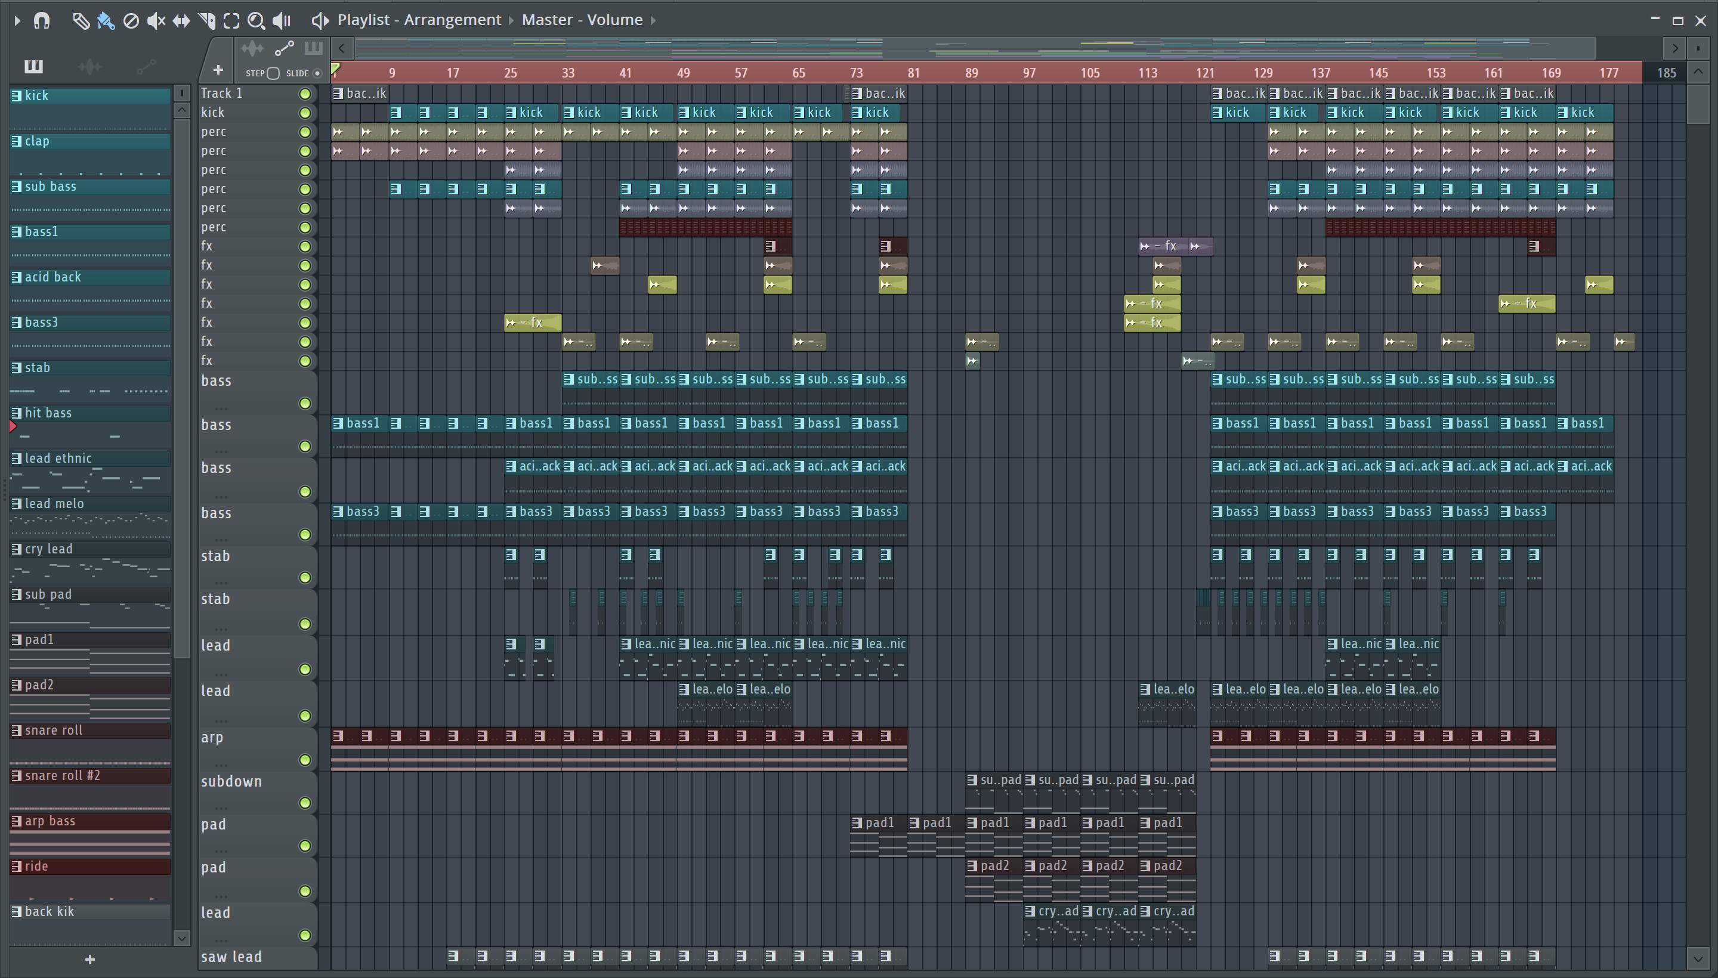Screen dimensions: 1718x978
Task: Focus automation clips in playlist header
Action: 284,48
